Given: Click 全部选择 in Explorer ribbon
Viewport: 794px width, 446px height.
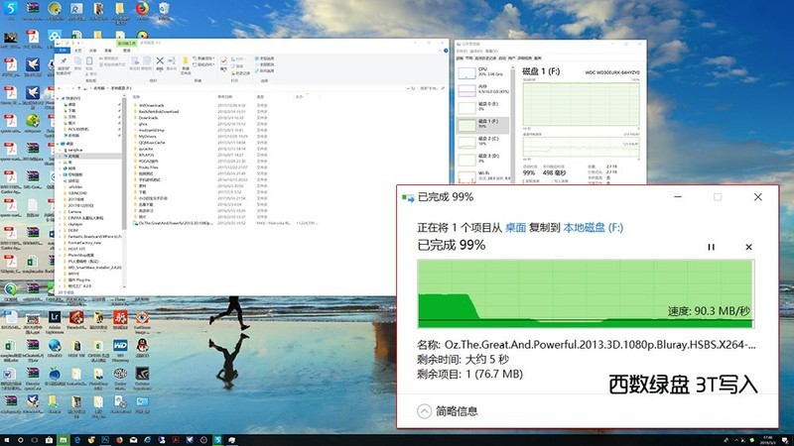Looking at the screenshot, I should pyautogui.click(x=264, y=58).
